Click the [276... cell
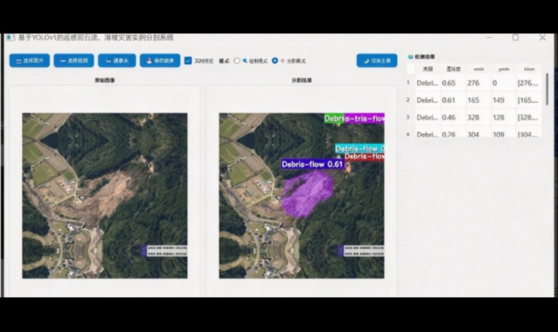 (529, 83)
